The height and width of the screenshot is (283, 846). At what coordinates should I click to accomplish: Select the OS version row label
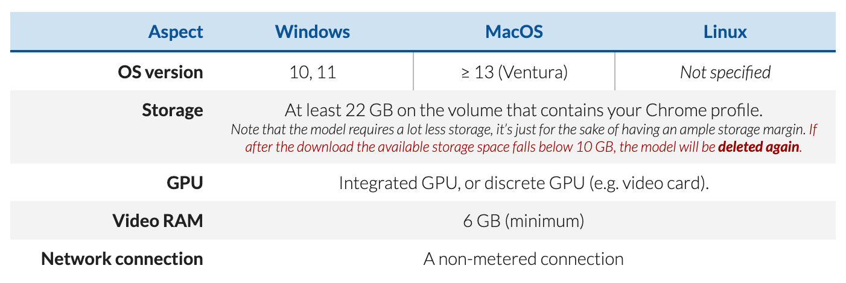[x=161, y=72]
